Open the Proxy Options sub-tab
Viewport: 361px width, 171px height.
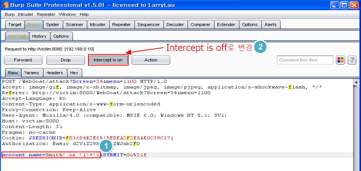pos(61,36)
